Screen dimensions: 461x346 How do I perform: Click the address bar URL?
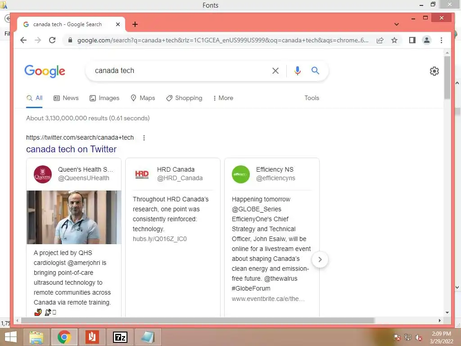point(222,40)
